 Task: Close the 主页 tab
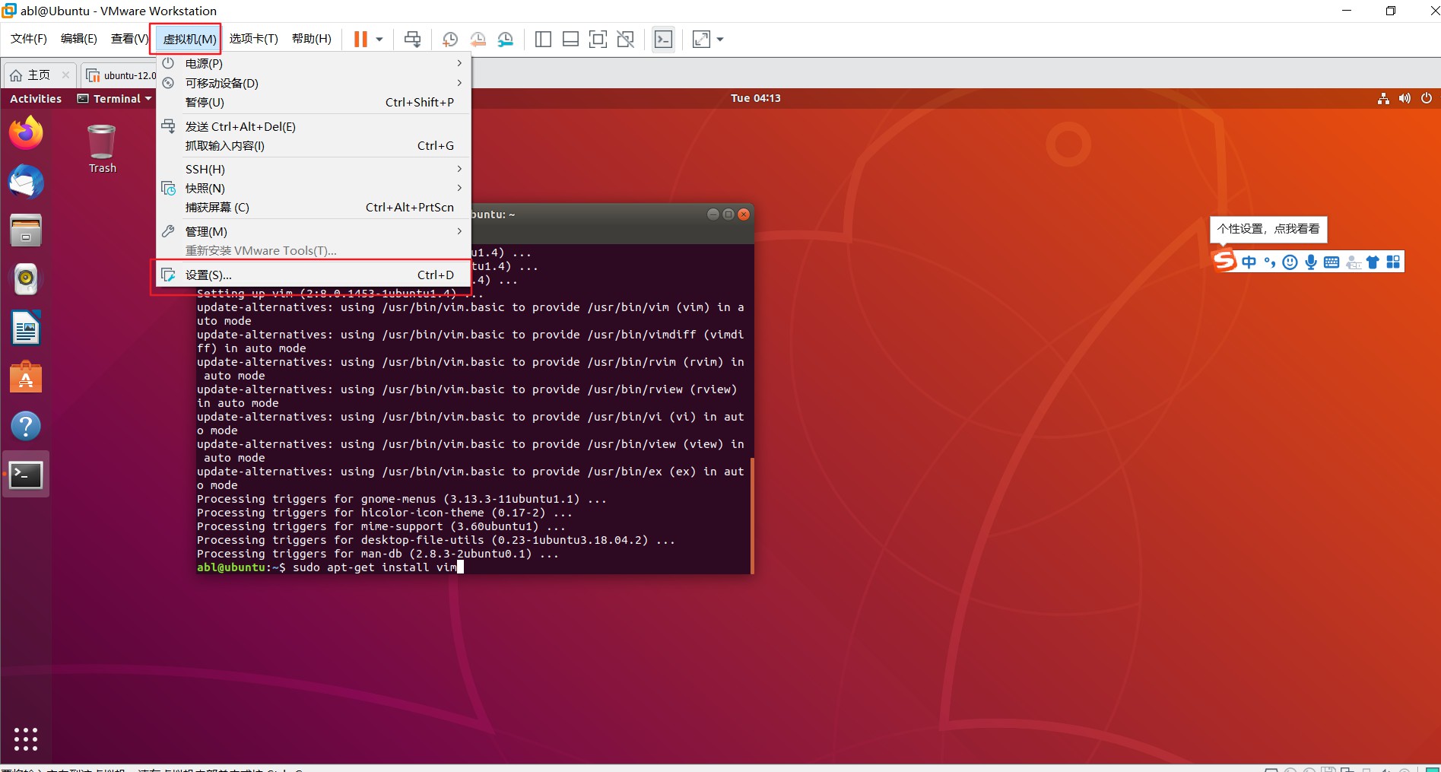click(x=65, y=75)
